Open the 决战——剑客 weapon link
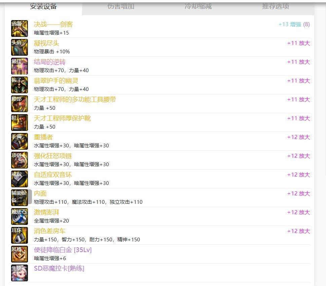Screen dimensions: 326x286 53,25
